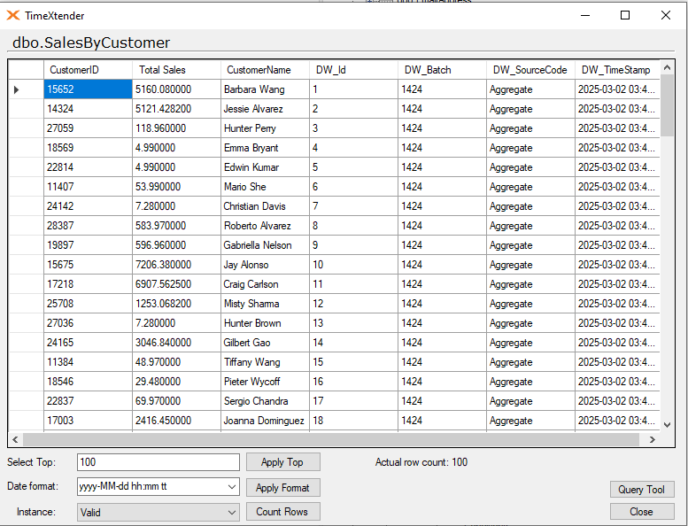688x526 pixels.
Task: Open the Query Tool
Action: click(642, 489)
